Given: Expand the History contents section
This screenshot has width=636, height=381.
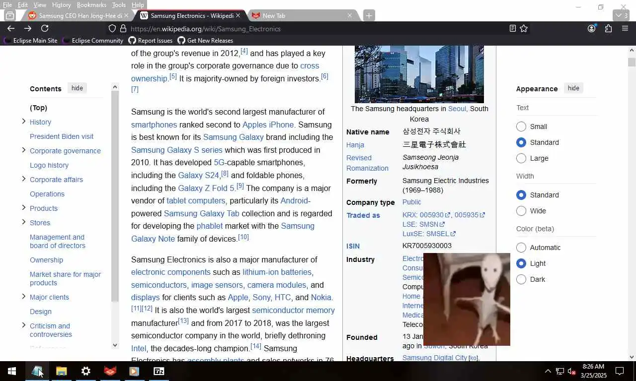Looking at the screenshot, I should [x=23, y=122].
